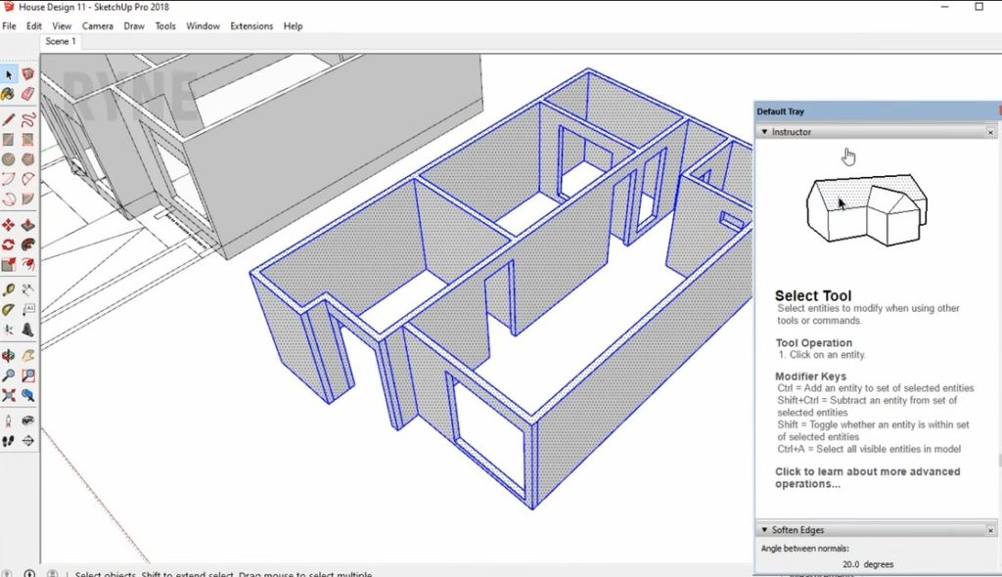Open the Window menu
This screenshot has width=1002, height=577.
(203, 26)
